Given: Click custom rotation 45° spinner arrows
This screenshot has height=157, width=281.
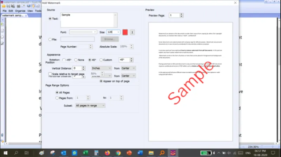Looking at the screenshot, I should (x=131, y=60).
